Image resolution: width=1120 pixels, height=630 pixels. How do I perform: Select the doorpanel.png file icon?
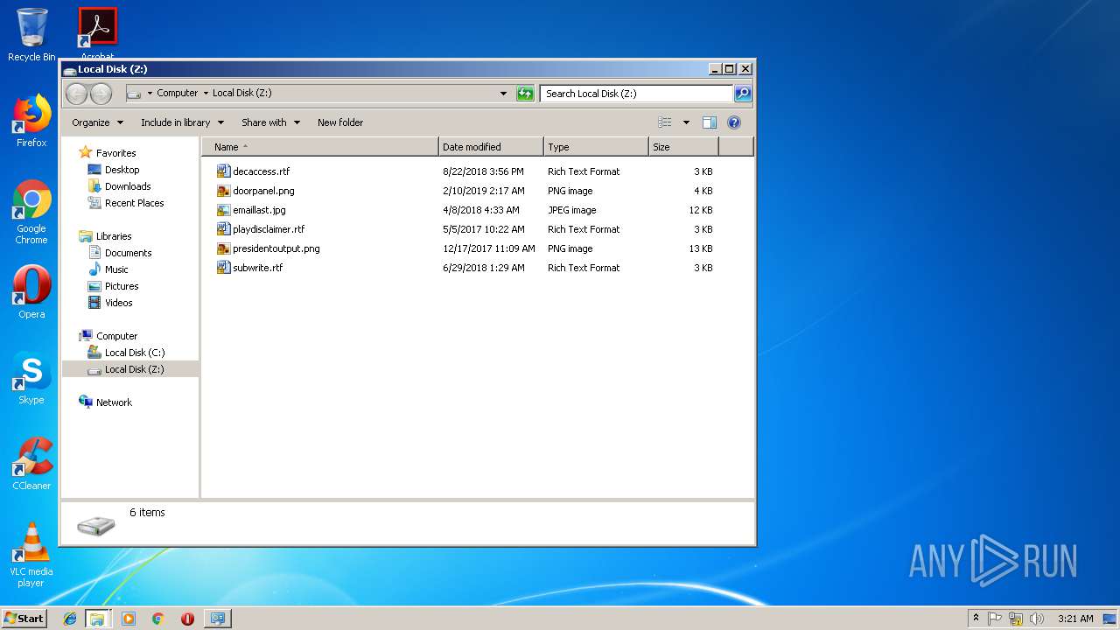click(223, 191)
